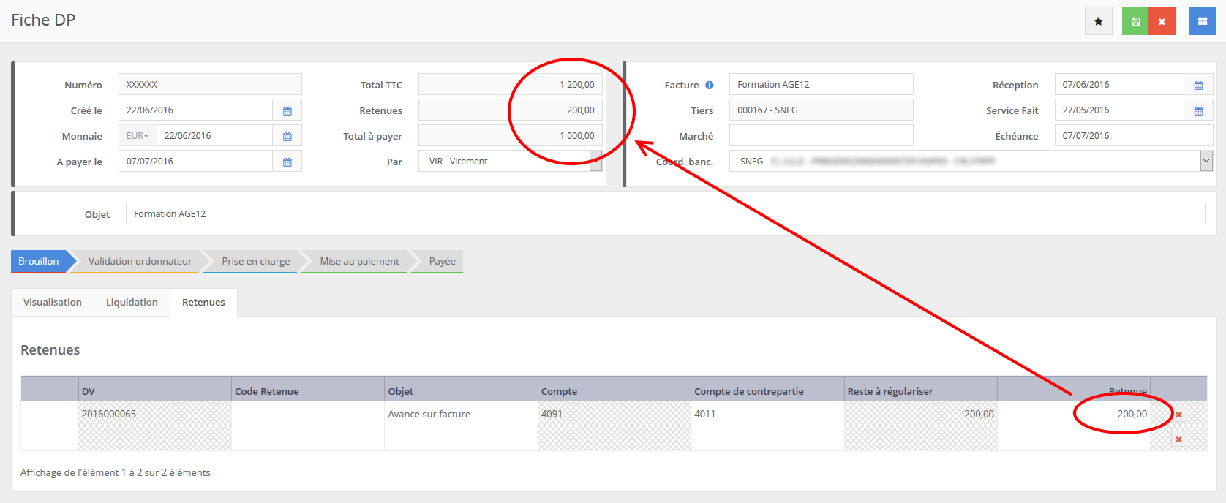Open the blue grid menu icon
The image size is (1226, 503).
1202,21
